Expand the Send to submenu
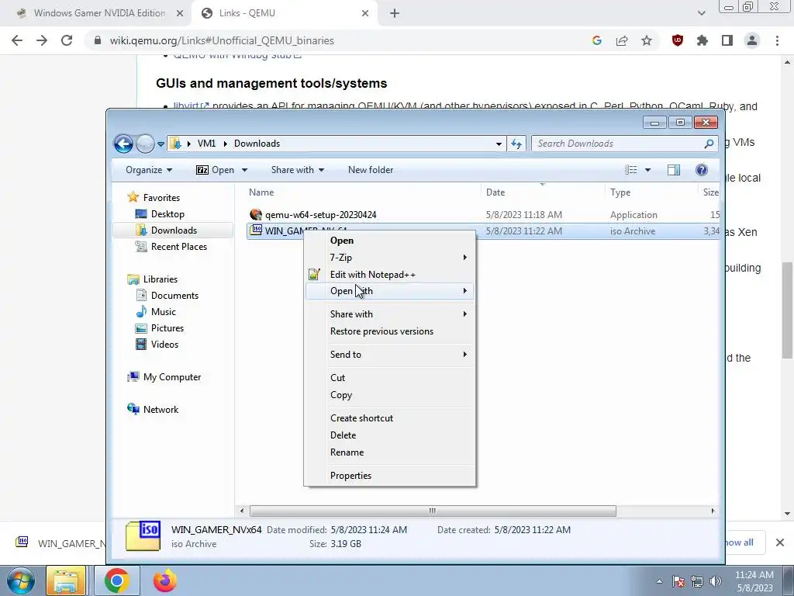794x596 pixels. pyautogui.click(x=390, y=355)
